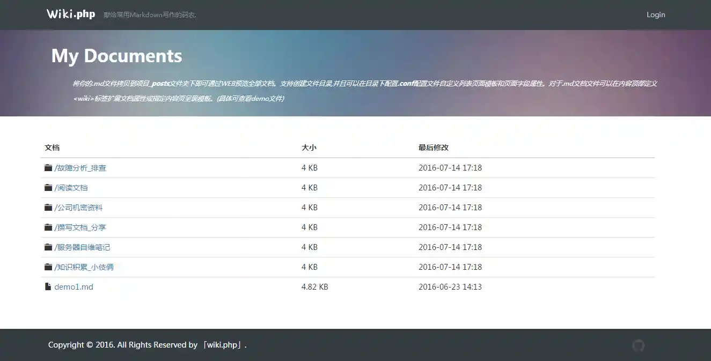Open the /服务器自维笔记 folder link

82,247
